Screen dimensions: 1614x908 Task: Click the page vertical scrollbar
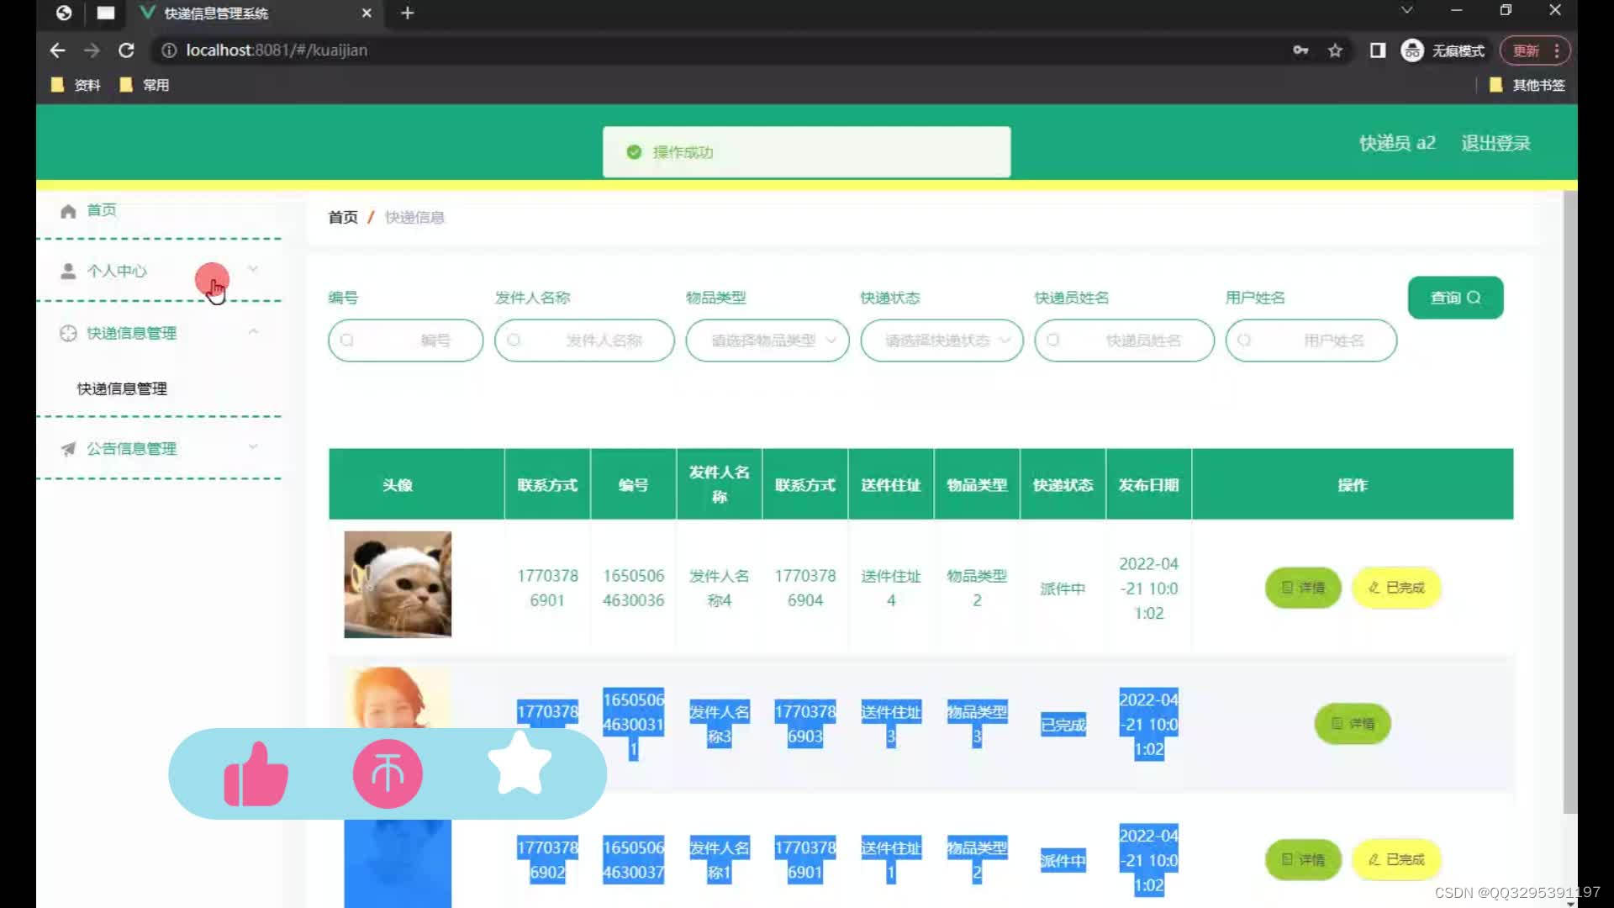tap(1569, 502)
